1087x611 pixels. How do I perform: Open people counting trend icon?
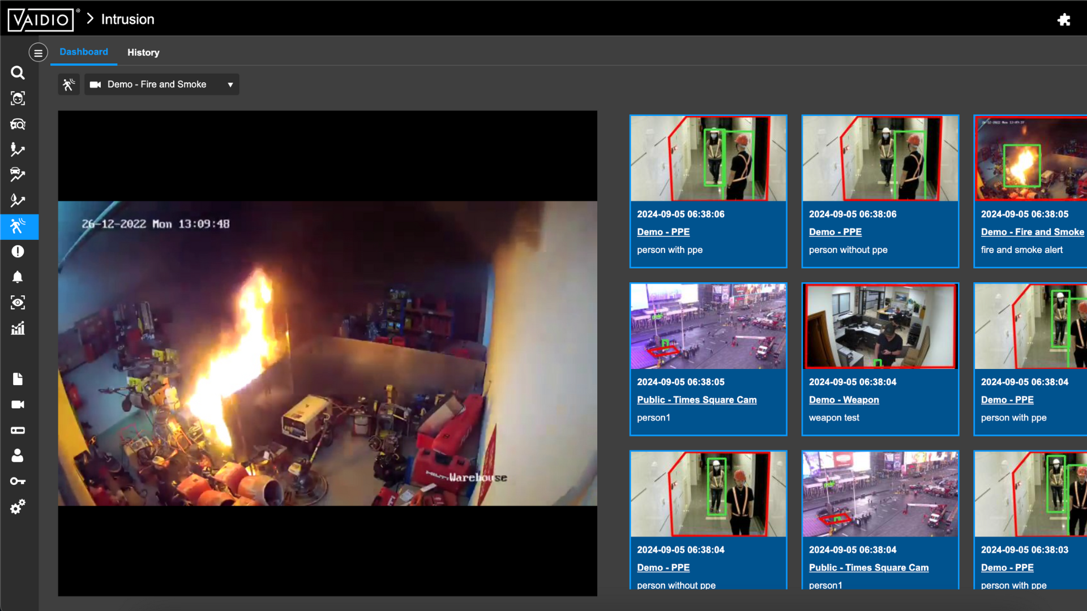coord(18,149)
